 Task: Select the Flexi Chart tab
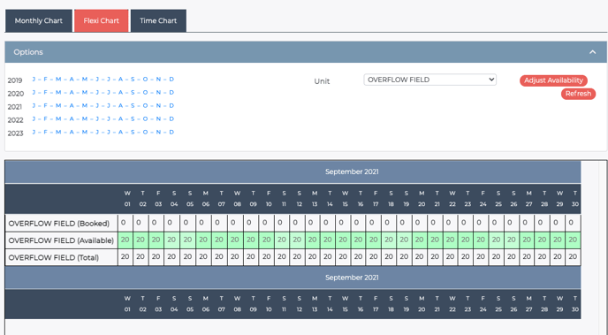[x=102, y=20]
